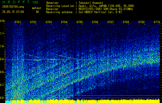Click the R820T2(RTL-SDR) SDR-Sharp 53.372MHz text
Screen dimensions: 162x103
(106, 9)
